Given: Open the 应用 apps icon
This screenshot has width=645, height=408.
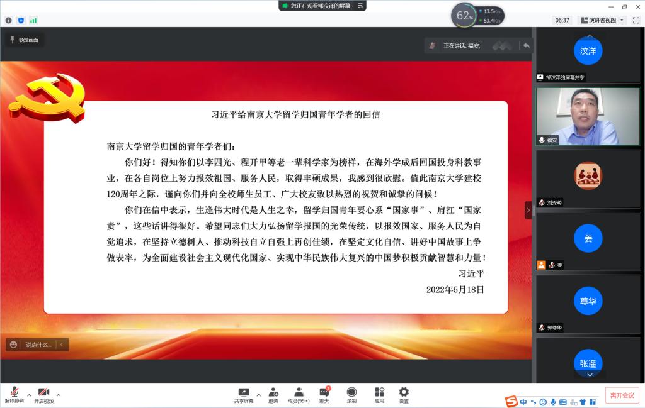Looking at the screenshot, I should pos(379,394).
